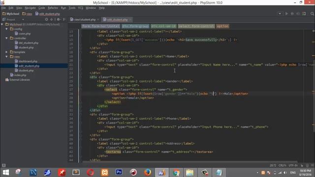Click ENG input language indicator
Image resolution: width=315 pixels, height=177 pixels.
[x=293, y=173]
